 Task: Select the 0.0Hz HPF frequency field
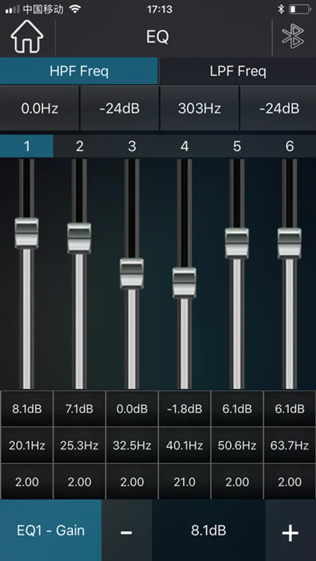point(39,108)
